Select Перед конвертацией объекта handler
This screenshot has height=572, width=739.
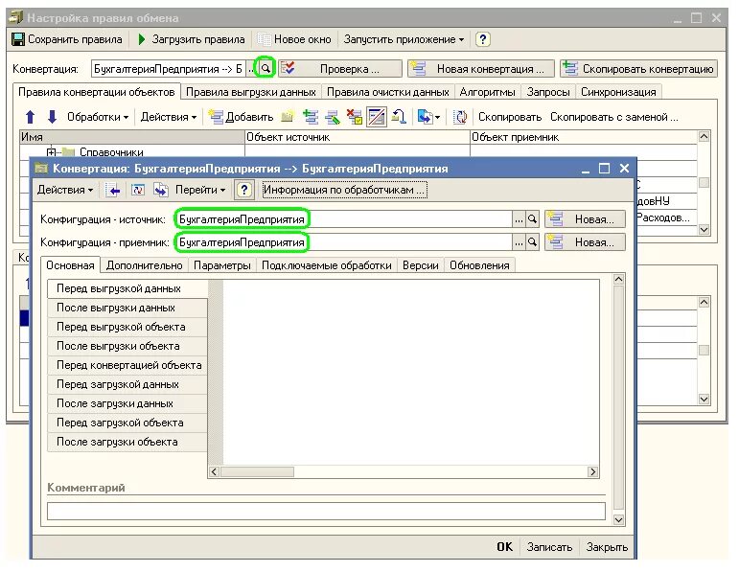pyautogui.click(x=127, y=365)
